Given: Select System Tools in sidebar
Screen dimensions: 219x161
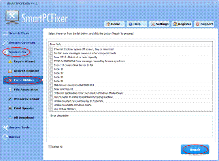Looking at the screenshot, I should (x=19, y=128).
